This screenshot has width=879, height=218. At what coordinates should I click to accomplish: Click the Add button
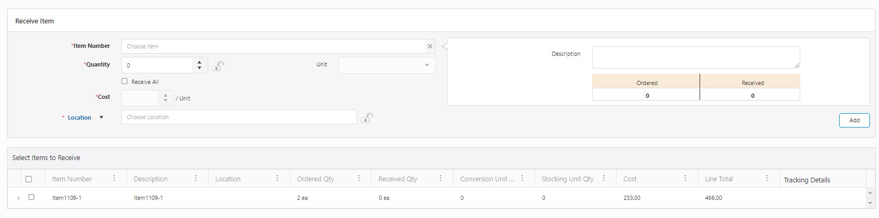click(x=854, y=120)
